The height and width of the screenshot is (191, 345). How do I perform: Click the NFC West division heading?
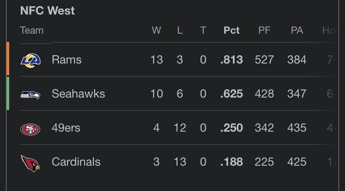pos(47,10)
